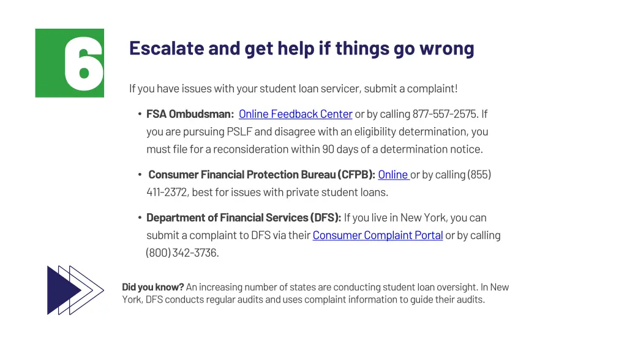The height and width of the screenshot is (352, 627).
Task: Click the (800) 342-3736 phone number
Action: tap(182, 253)
